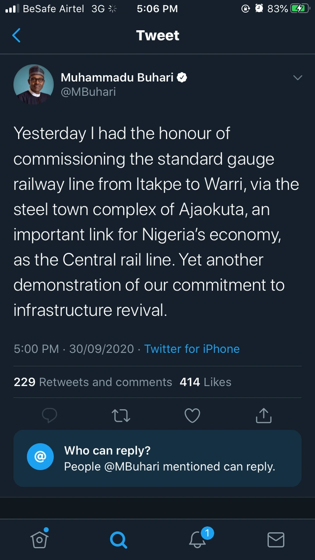The width and height of the screenshot is (315, 560).
Task: Retweet this tweet using the retweet icon
Action: [121, 416]
